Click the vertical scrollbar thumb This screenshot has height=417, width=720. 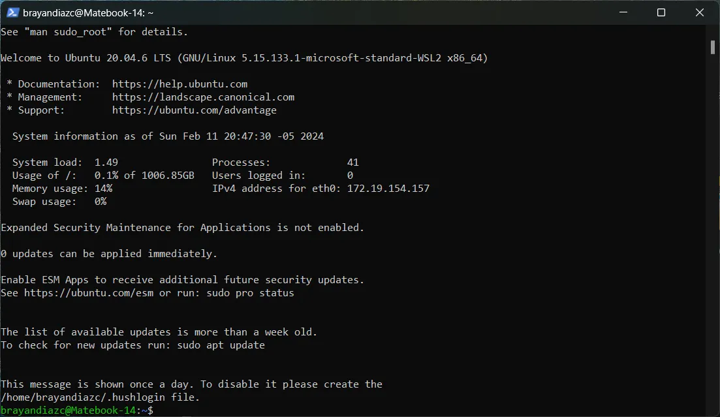coord(712,47)
